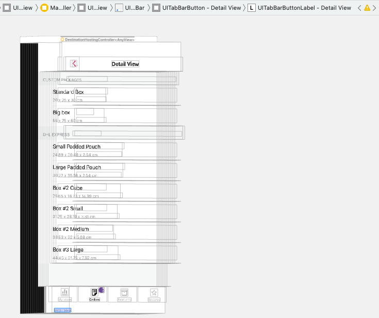Select the 55 x 75 x 60 cm dimensions
The height and width of the screenshot is (318, 379).
pos(68,120)
